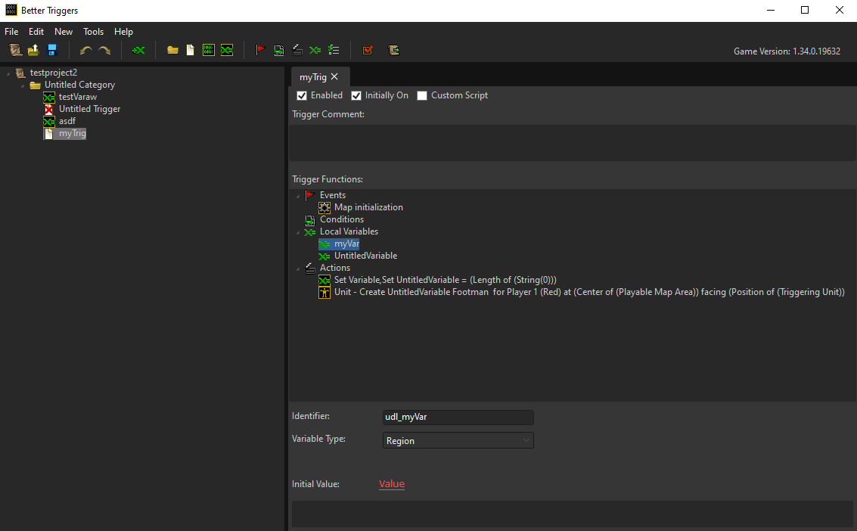The width and height of the screenshot is (857, 531).
Task: Click the export scroll arrow icon
Action: (393, 50)
